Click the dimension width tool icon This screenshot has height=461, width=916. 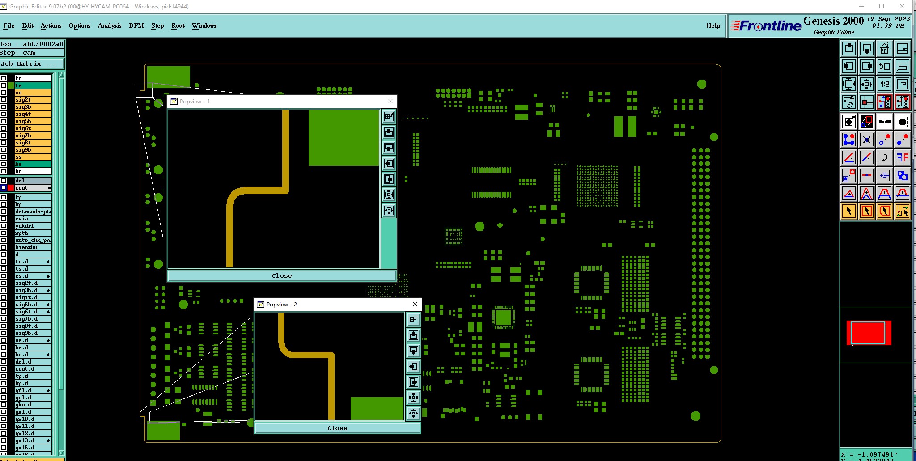coord(885,175)
